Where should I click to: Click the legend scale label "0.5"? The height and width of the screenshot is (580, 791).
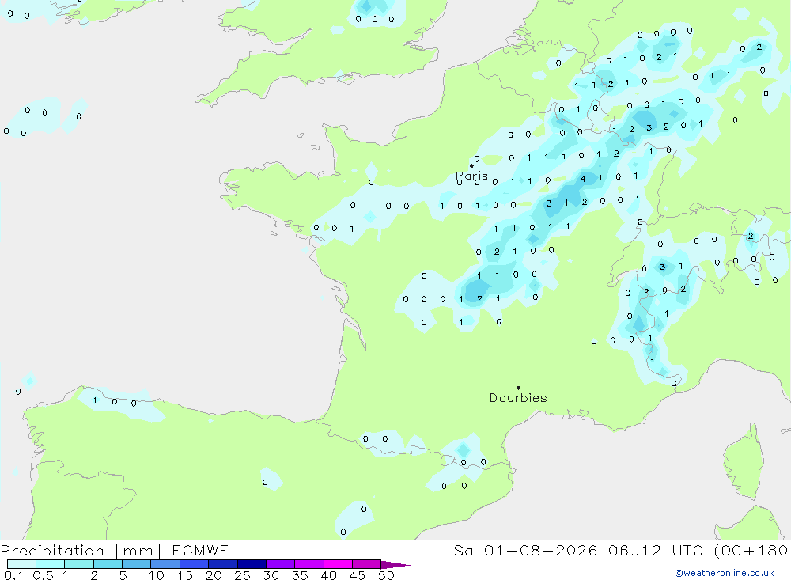click(x=43, y=575)
